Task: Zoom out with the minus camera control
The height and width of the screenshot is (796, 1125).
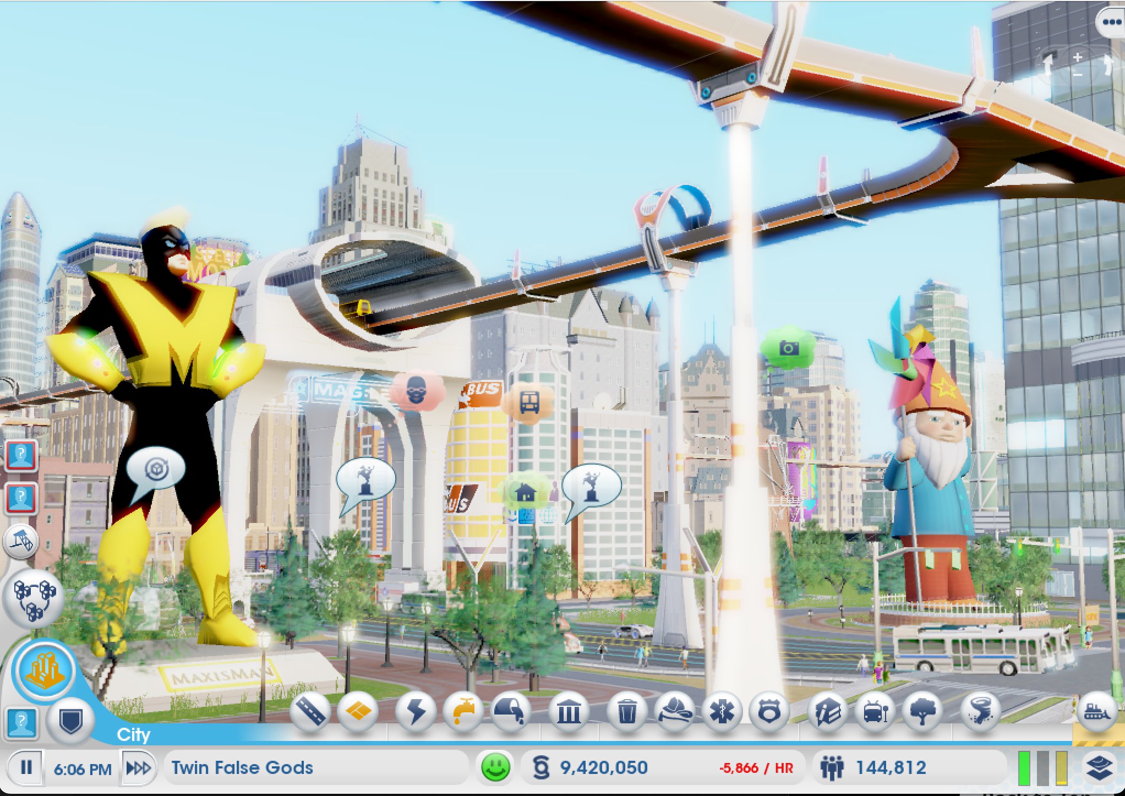Action: tap(1078, 74)
